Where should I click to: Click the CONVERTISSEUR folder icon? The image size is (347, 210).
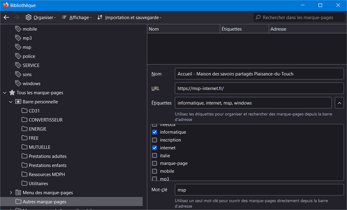pos(25,120)
